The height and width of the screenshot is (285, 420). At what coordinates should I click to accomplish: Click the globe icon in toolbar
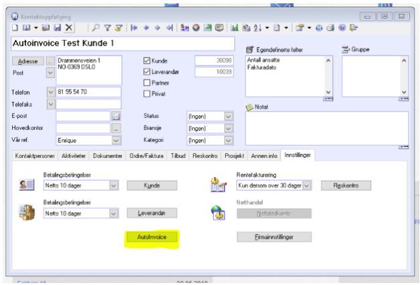[x=319, y=27]
